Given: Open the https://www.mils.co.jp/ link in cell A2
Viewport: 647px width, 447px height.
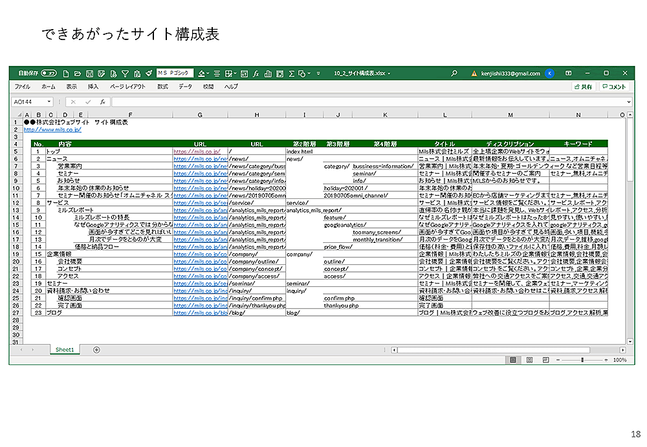Looking at the screenshot, I should click(x=52, y=129).
